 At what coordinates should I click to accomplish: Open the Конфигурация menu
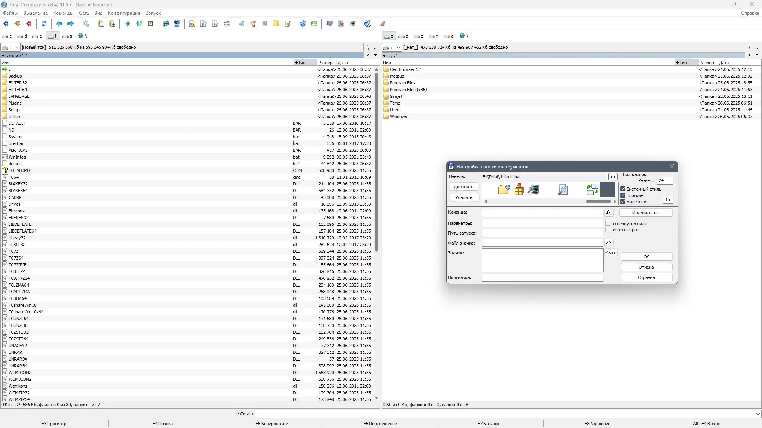(x=124, y=13)
